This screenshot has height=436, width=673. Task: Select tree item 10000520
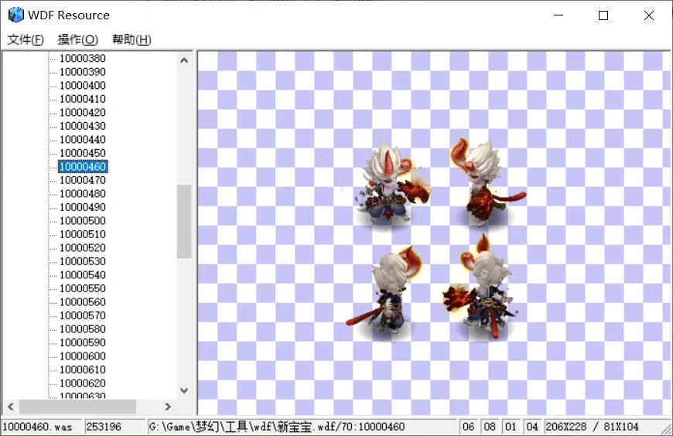point(83,247)
